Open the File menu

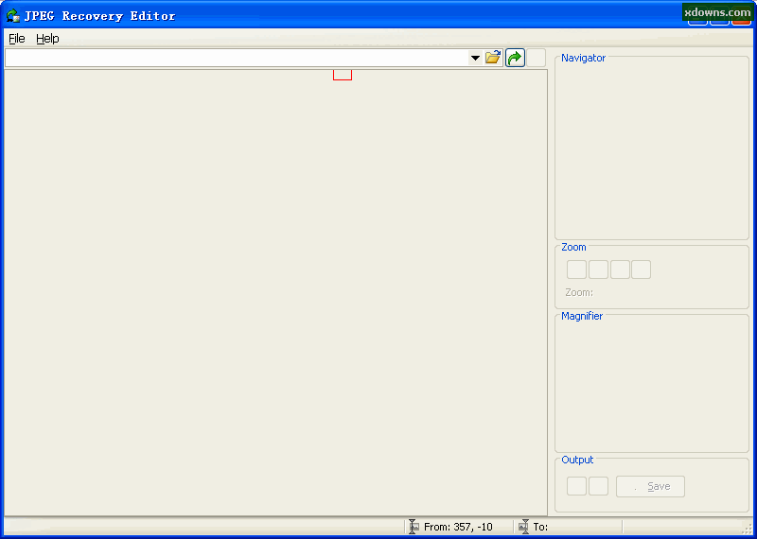[x=17, y=39]
